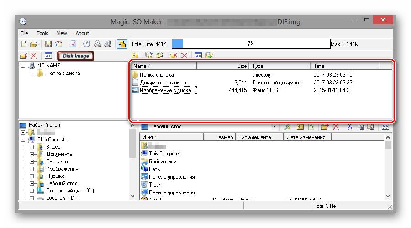Open the View menu
The image size is (411, 228).
tap(62, 33)
